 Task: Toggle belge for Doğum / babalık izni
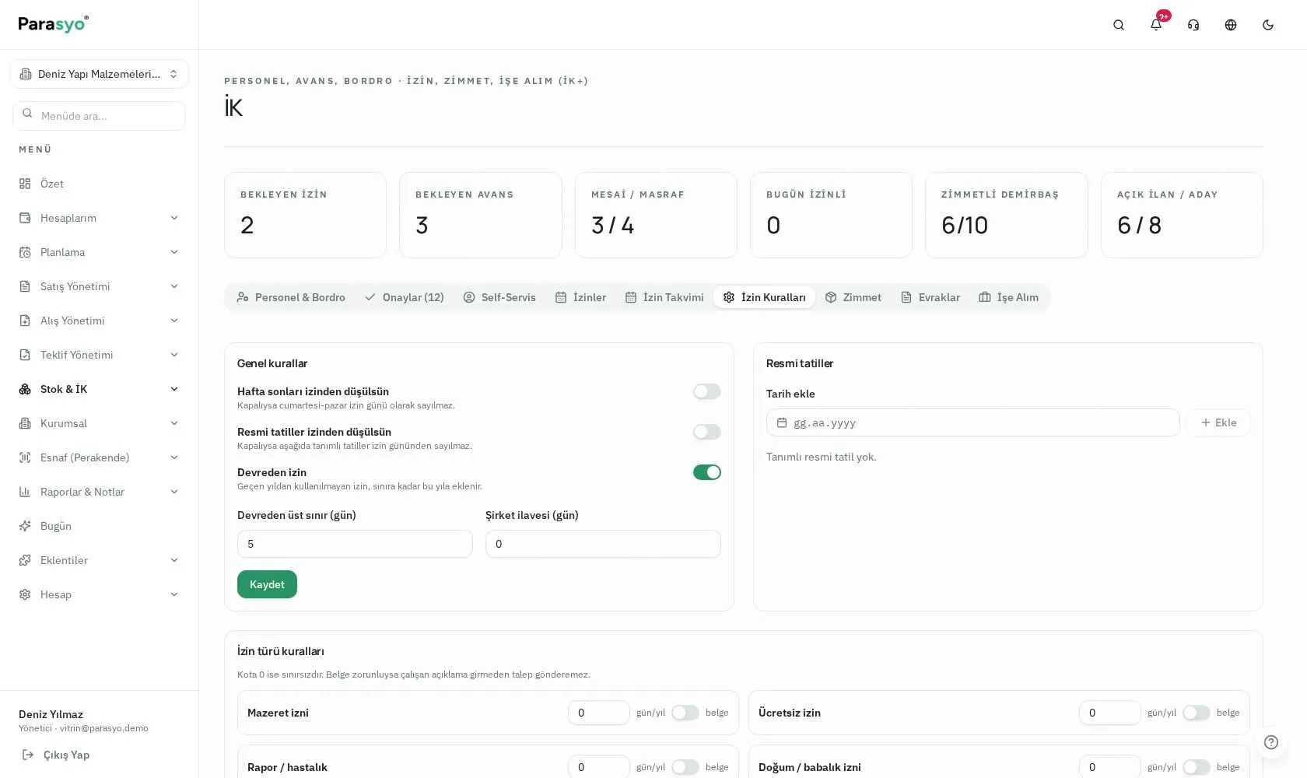coord(1197,767)
